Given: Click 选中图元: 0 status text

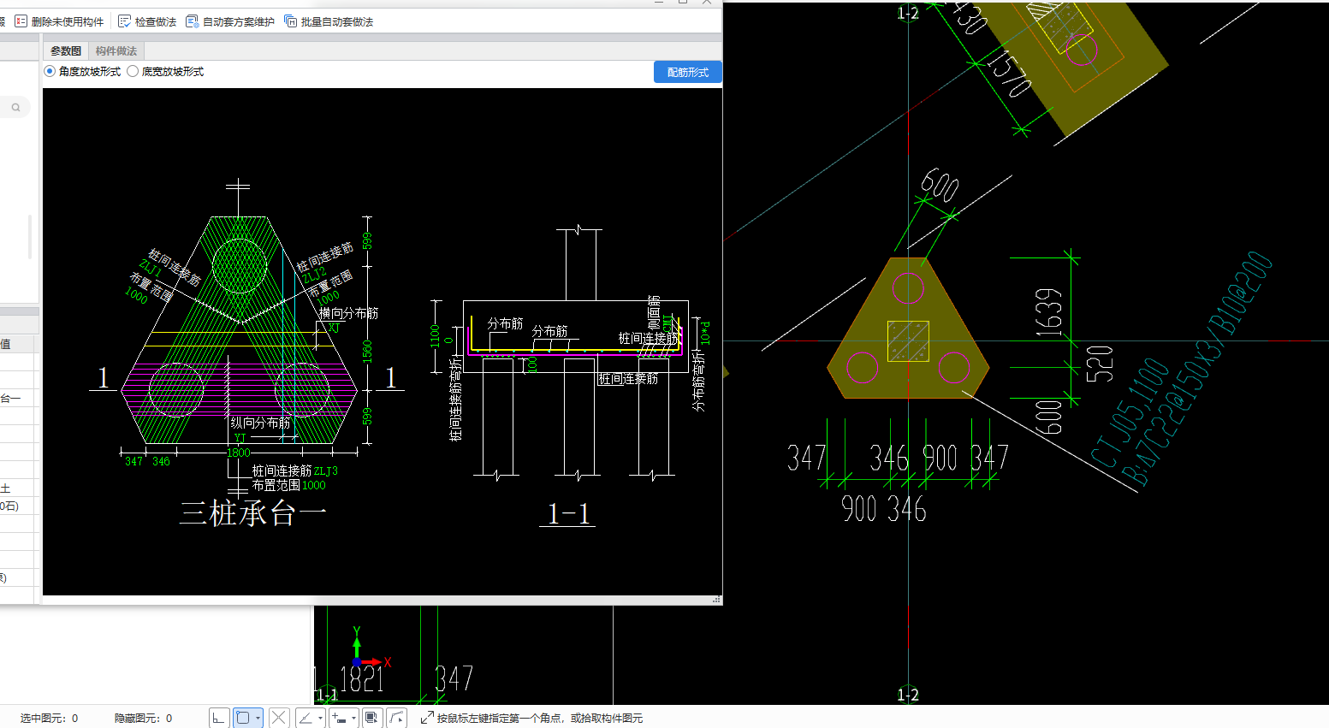Looking at the screenshot, I should point(49,719).
